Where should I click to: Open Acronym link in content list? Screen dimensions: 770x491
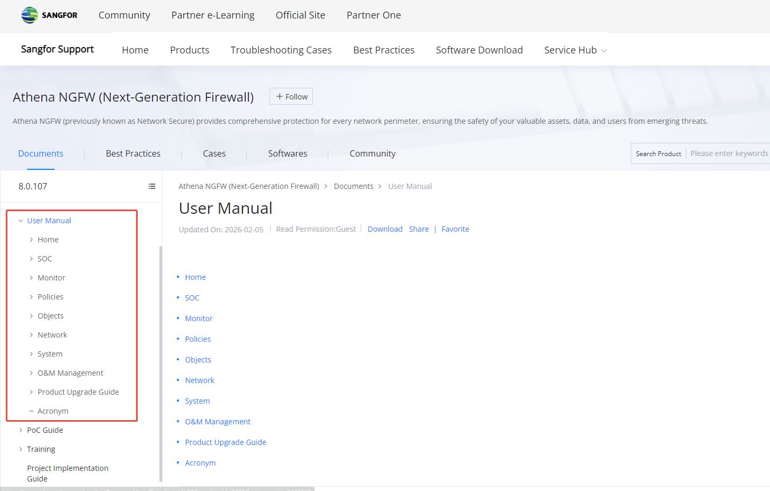tap(200, 463)
